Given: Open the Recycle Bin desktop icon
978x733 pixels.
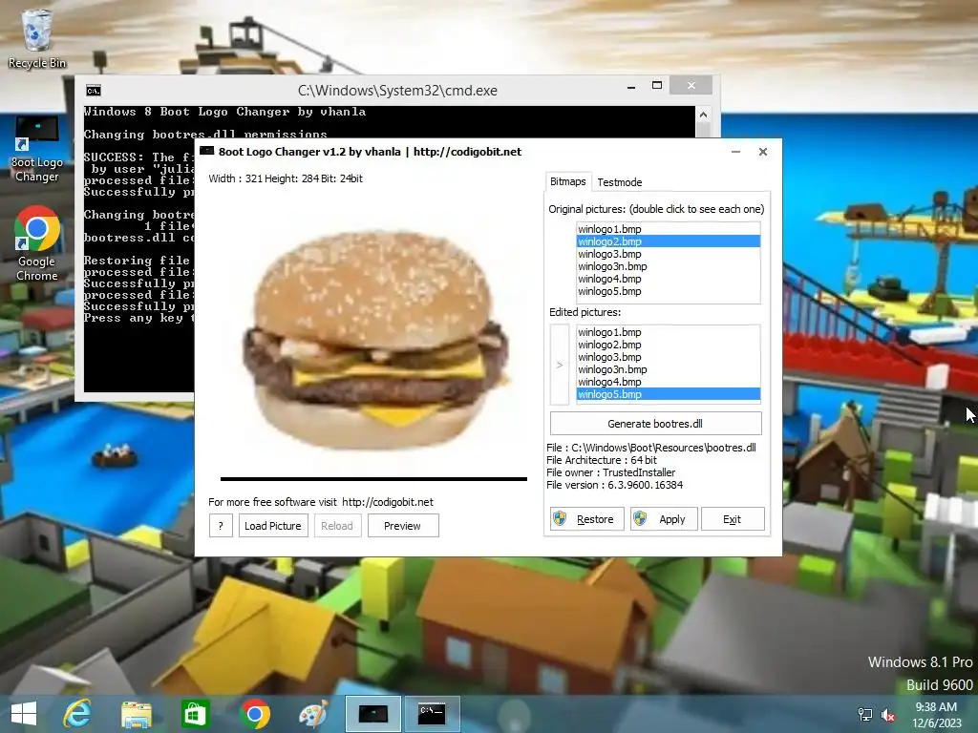Looking at the screenshot, I should tap(37, 37).
